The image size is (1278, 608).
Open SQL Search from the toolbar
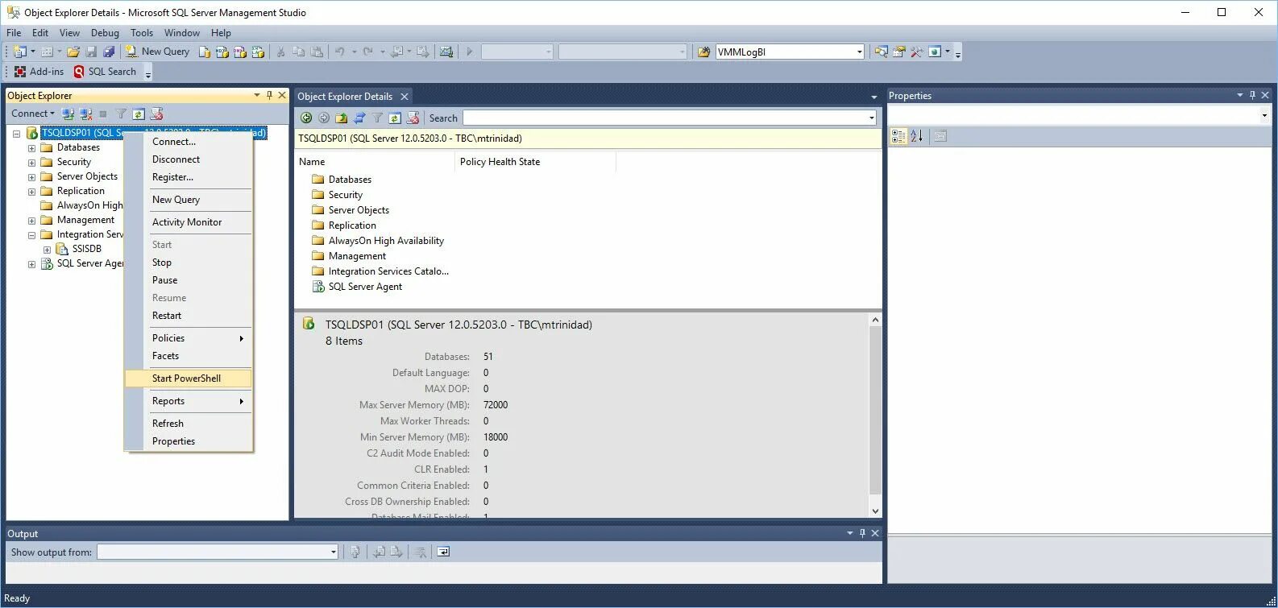[105, 72]
